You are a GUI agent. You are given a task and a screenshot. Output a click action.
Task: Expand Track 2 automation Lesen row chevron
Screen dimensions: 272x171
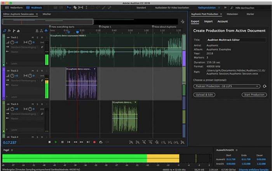[7, 97]
